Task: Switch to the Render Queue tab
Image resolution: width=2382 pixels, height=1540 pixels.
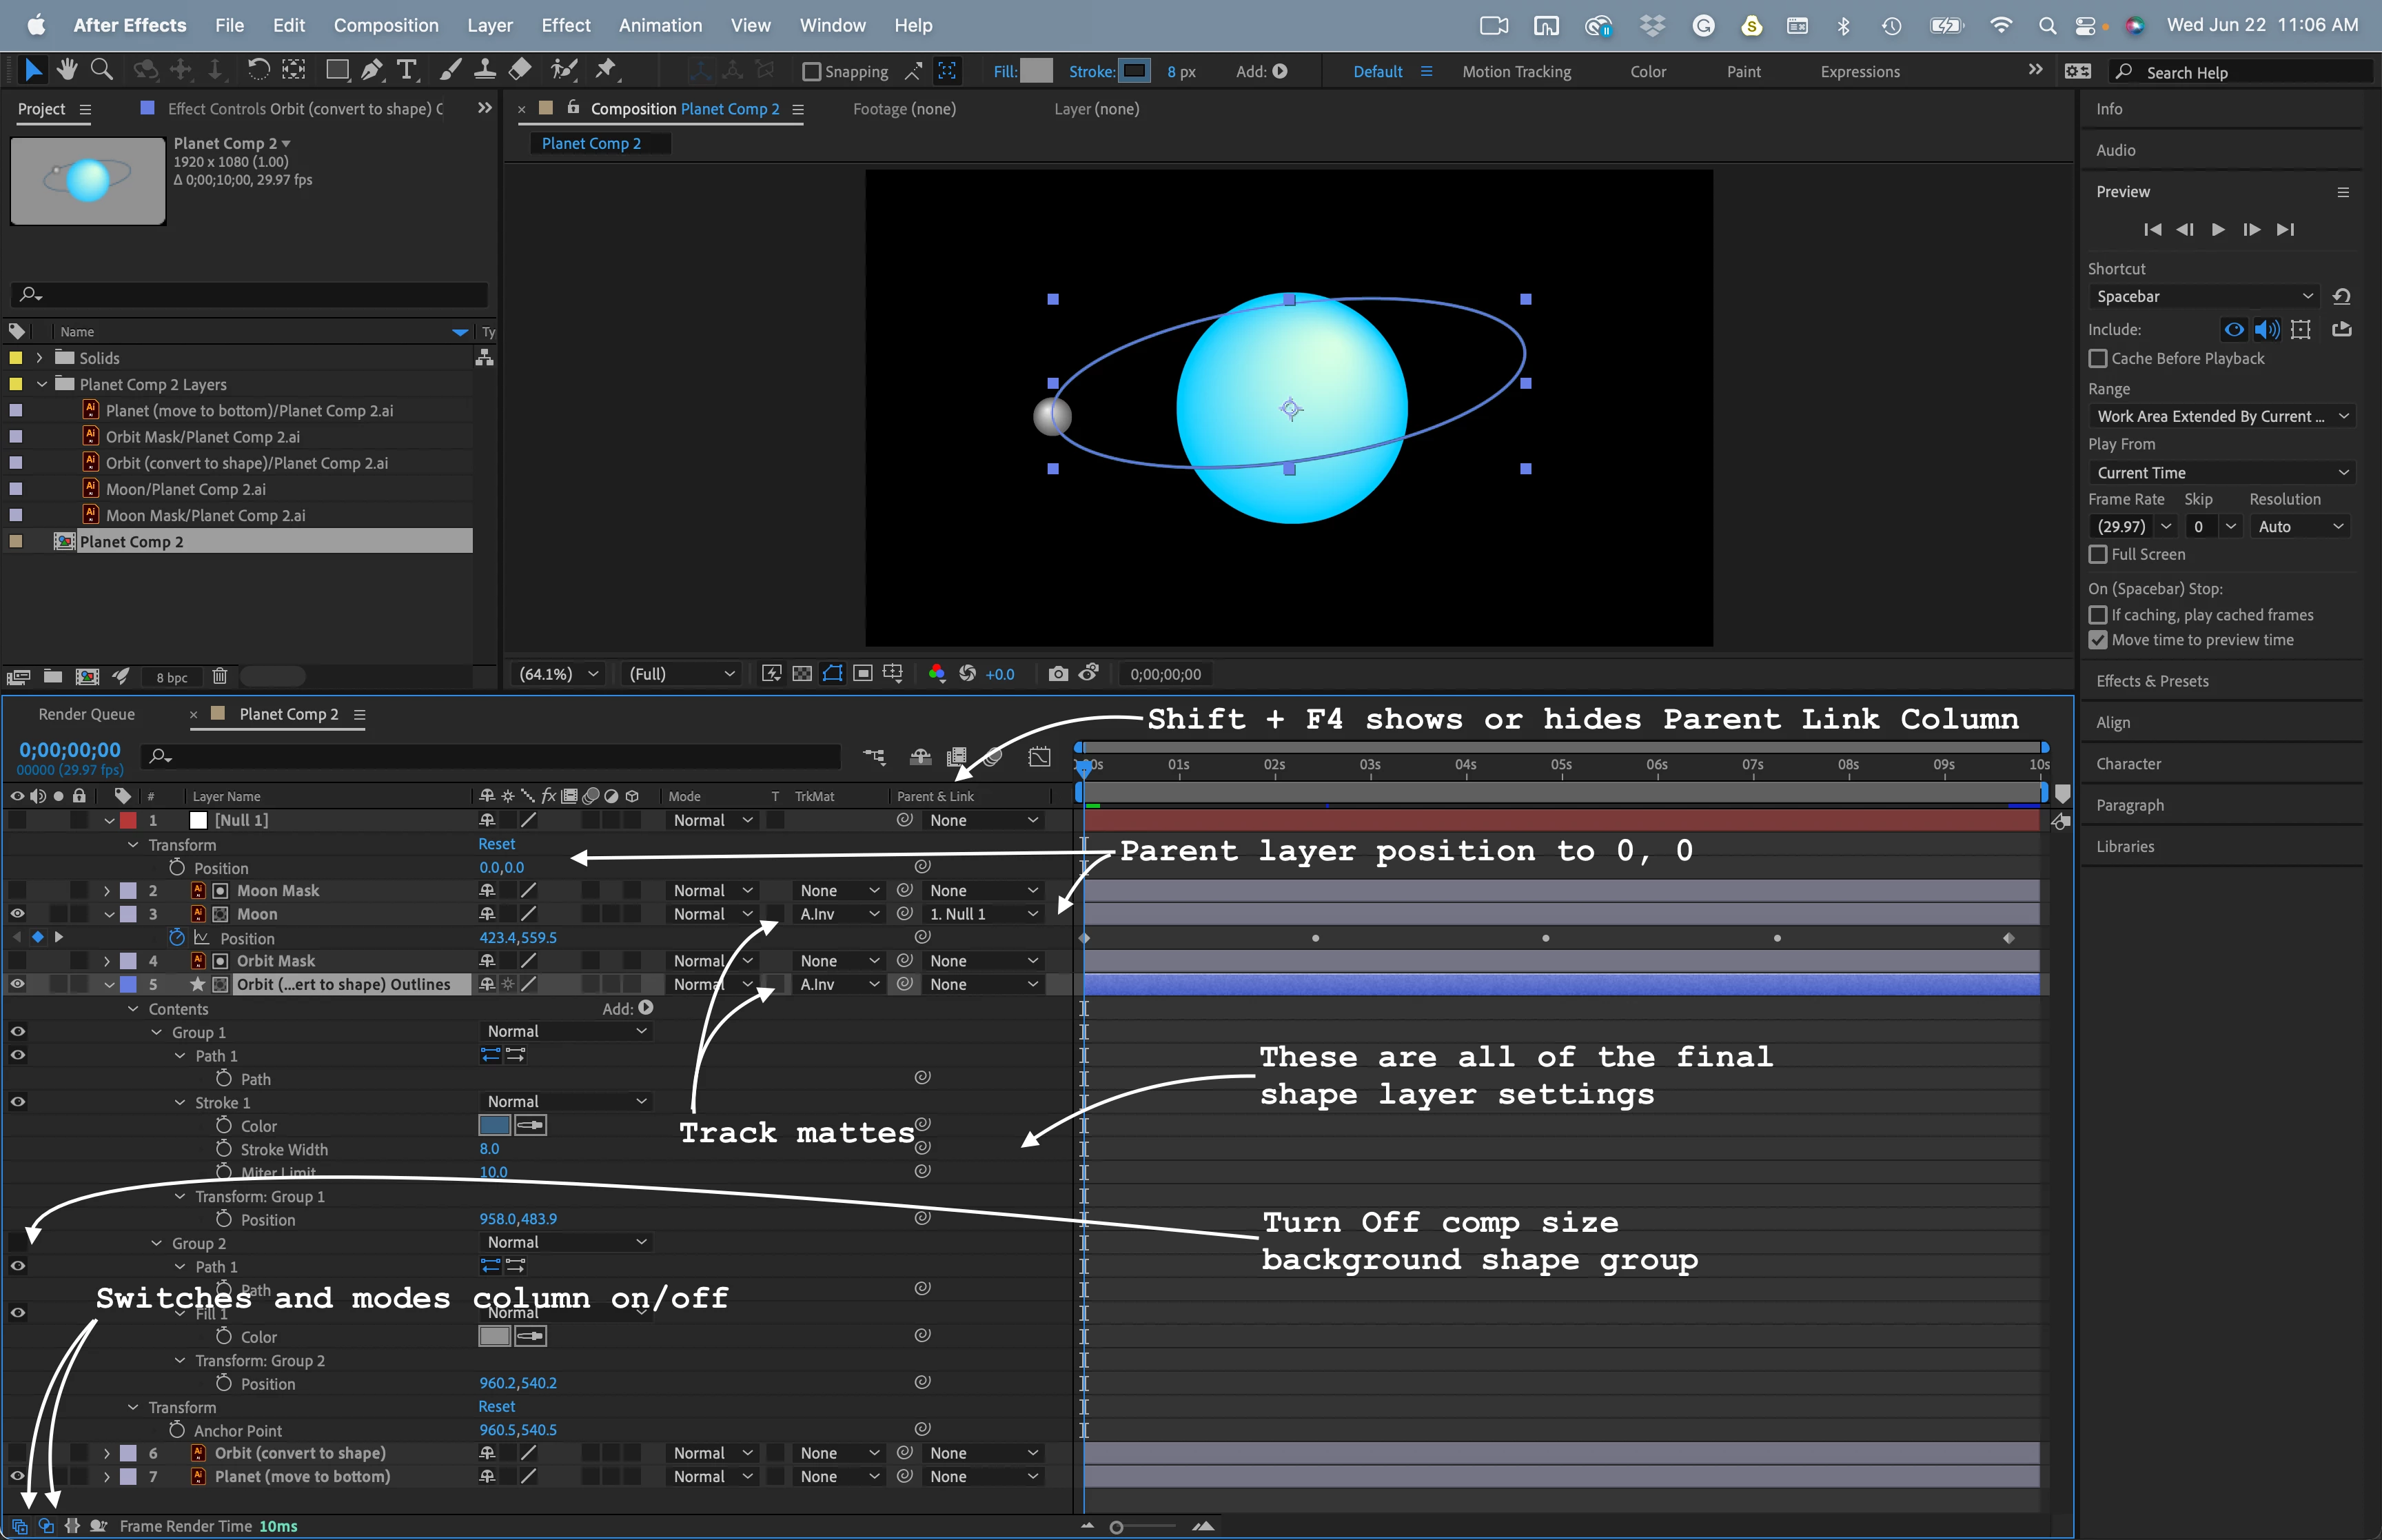Action: (86, 714)
